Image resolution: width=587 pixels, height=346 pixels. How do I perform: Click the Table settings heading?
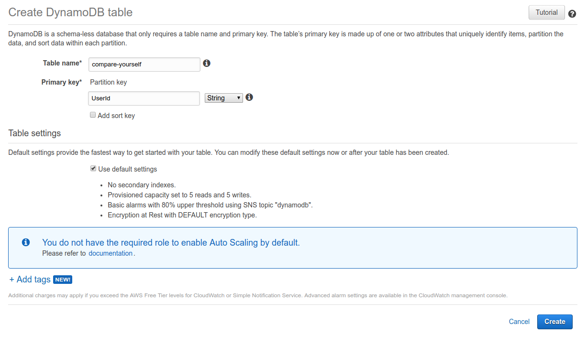(x=34, y=133)
